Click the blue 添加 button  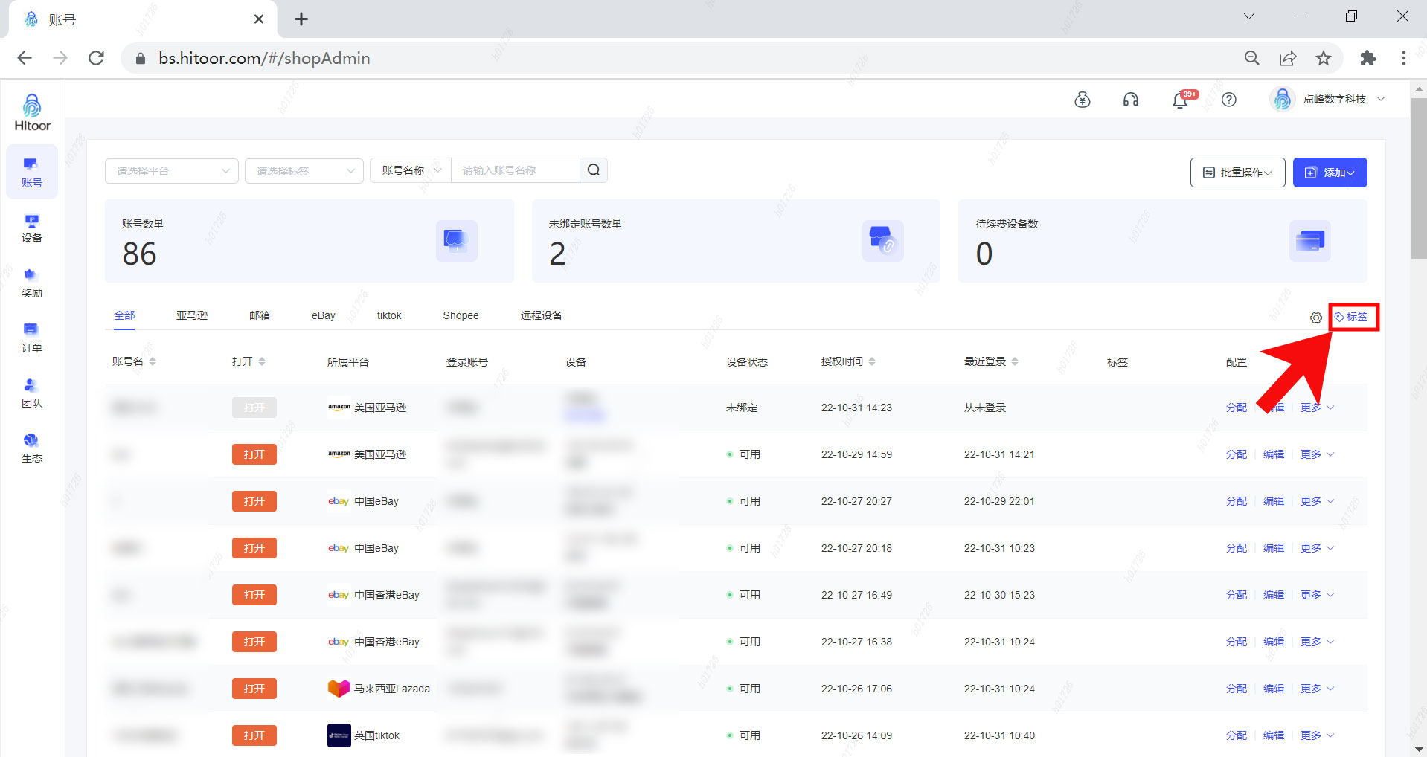(x=1330, y=173)
